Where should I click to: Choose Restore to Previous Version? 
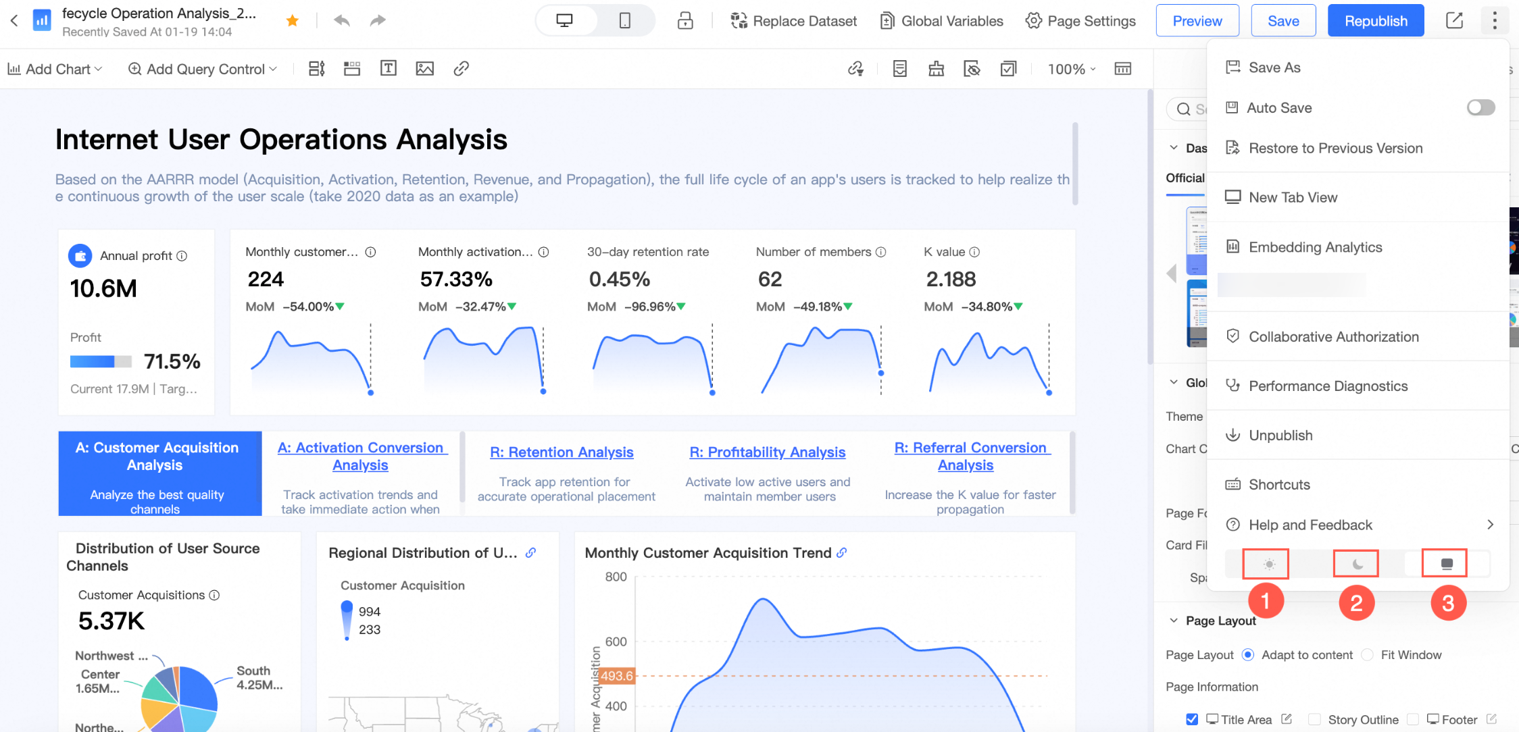pyautogui.click(x=1335, y=148)
